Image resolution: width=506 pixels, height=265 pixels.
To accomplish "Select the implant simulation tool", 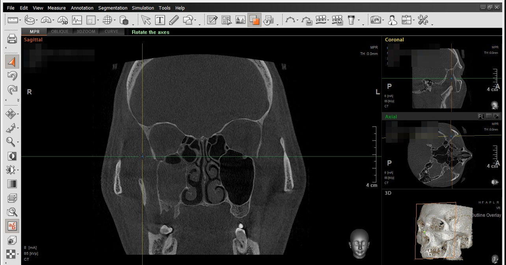I will tap(350, 20).
